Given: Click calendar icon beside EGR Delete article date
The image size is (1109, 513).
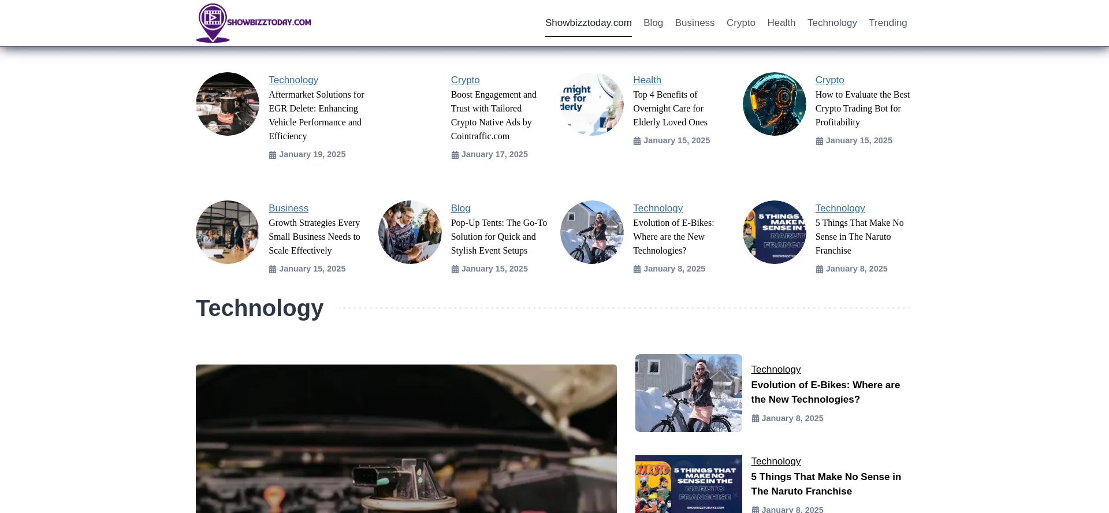Looking at the screenshot, I should click(273, 155).
